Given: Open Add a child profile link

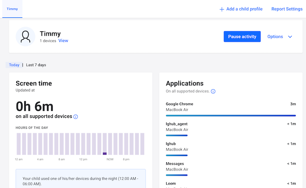Looking at the screenshot, I should (241, 9).
